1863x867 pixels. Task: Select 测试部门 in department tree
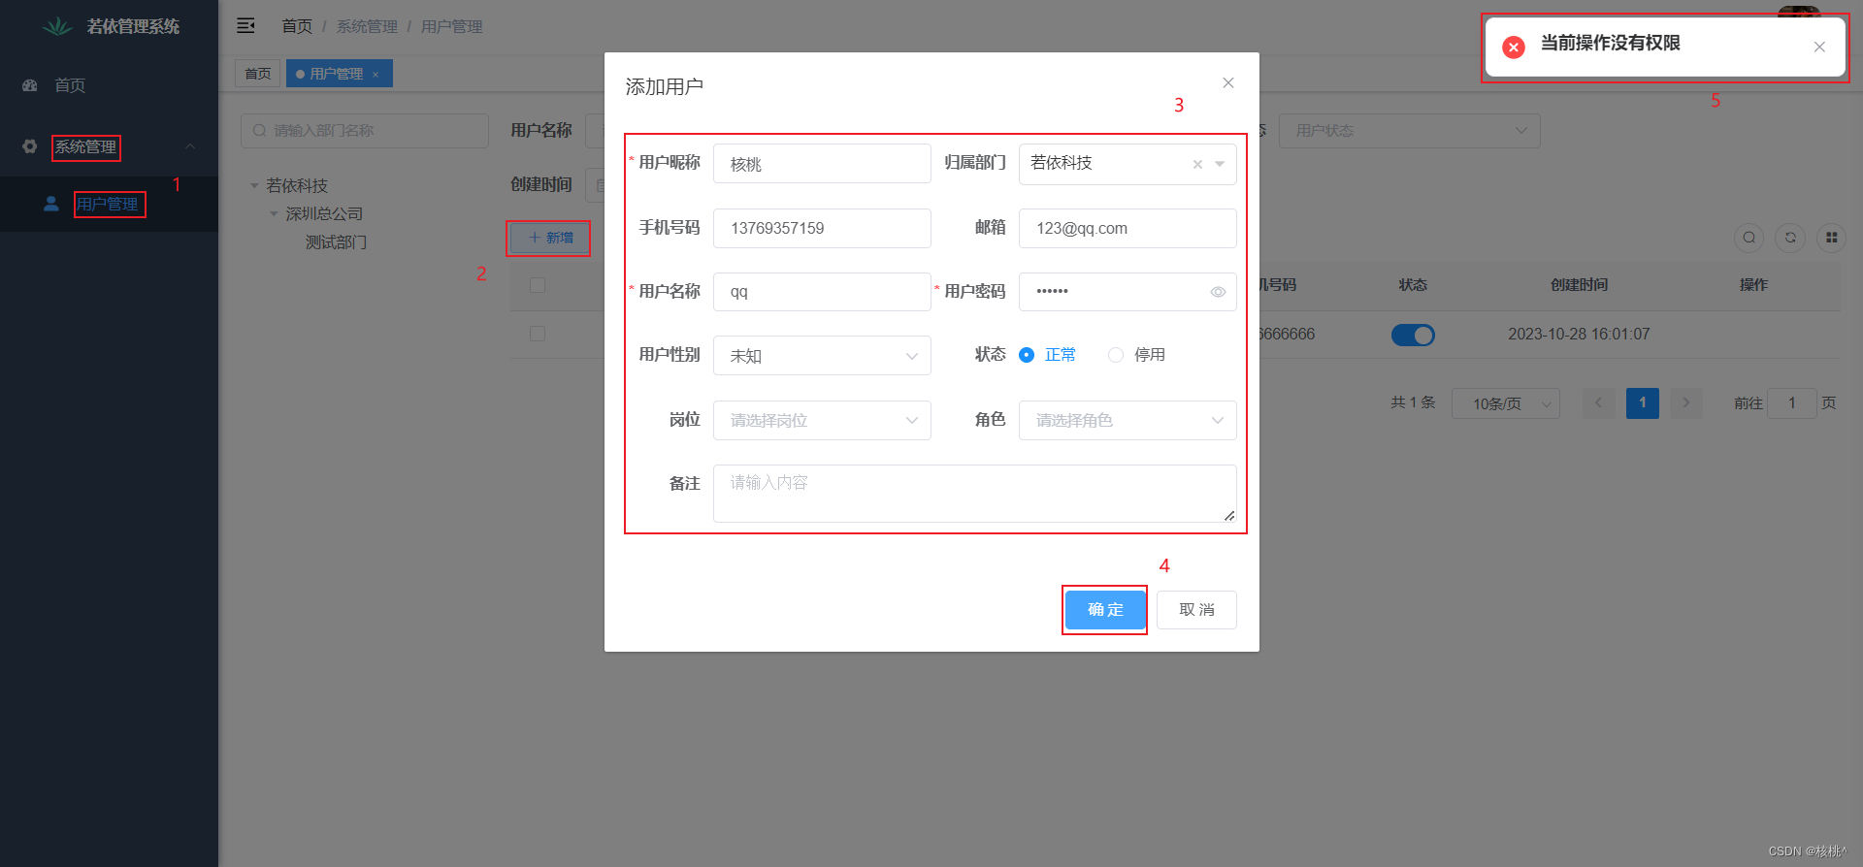[336, 241]
